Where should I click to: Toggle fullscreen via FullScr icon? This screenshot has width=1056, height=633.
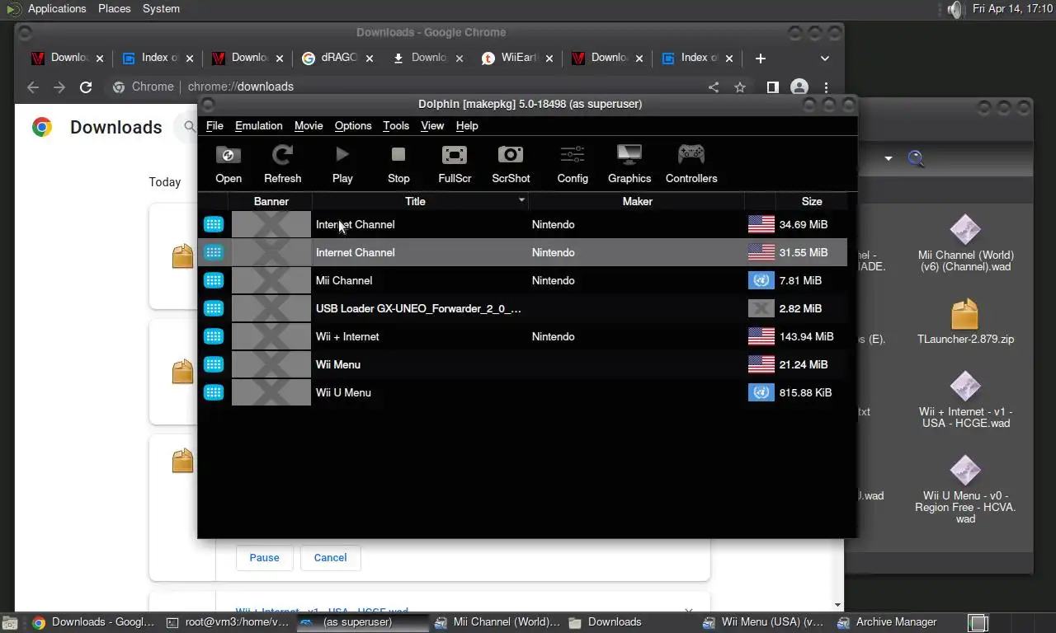[455, 164]
